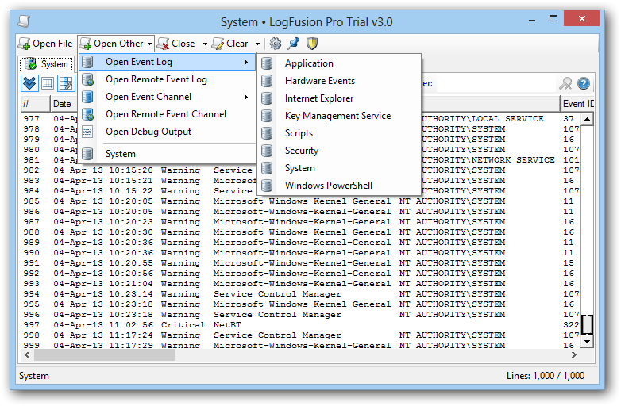Image resolution: width=621 pixels, height=406 pixels.
Task: Open the Security event log
Action: [x=339, y=151]
